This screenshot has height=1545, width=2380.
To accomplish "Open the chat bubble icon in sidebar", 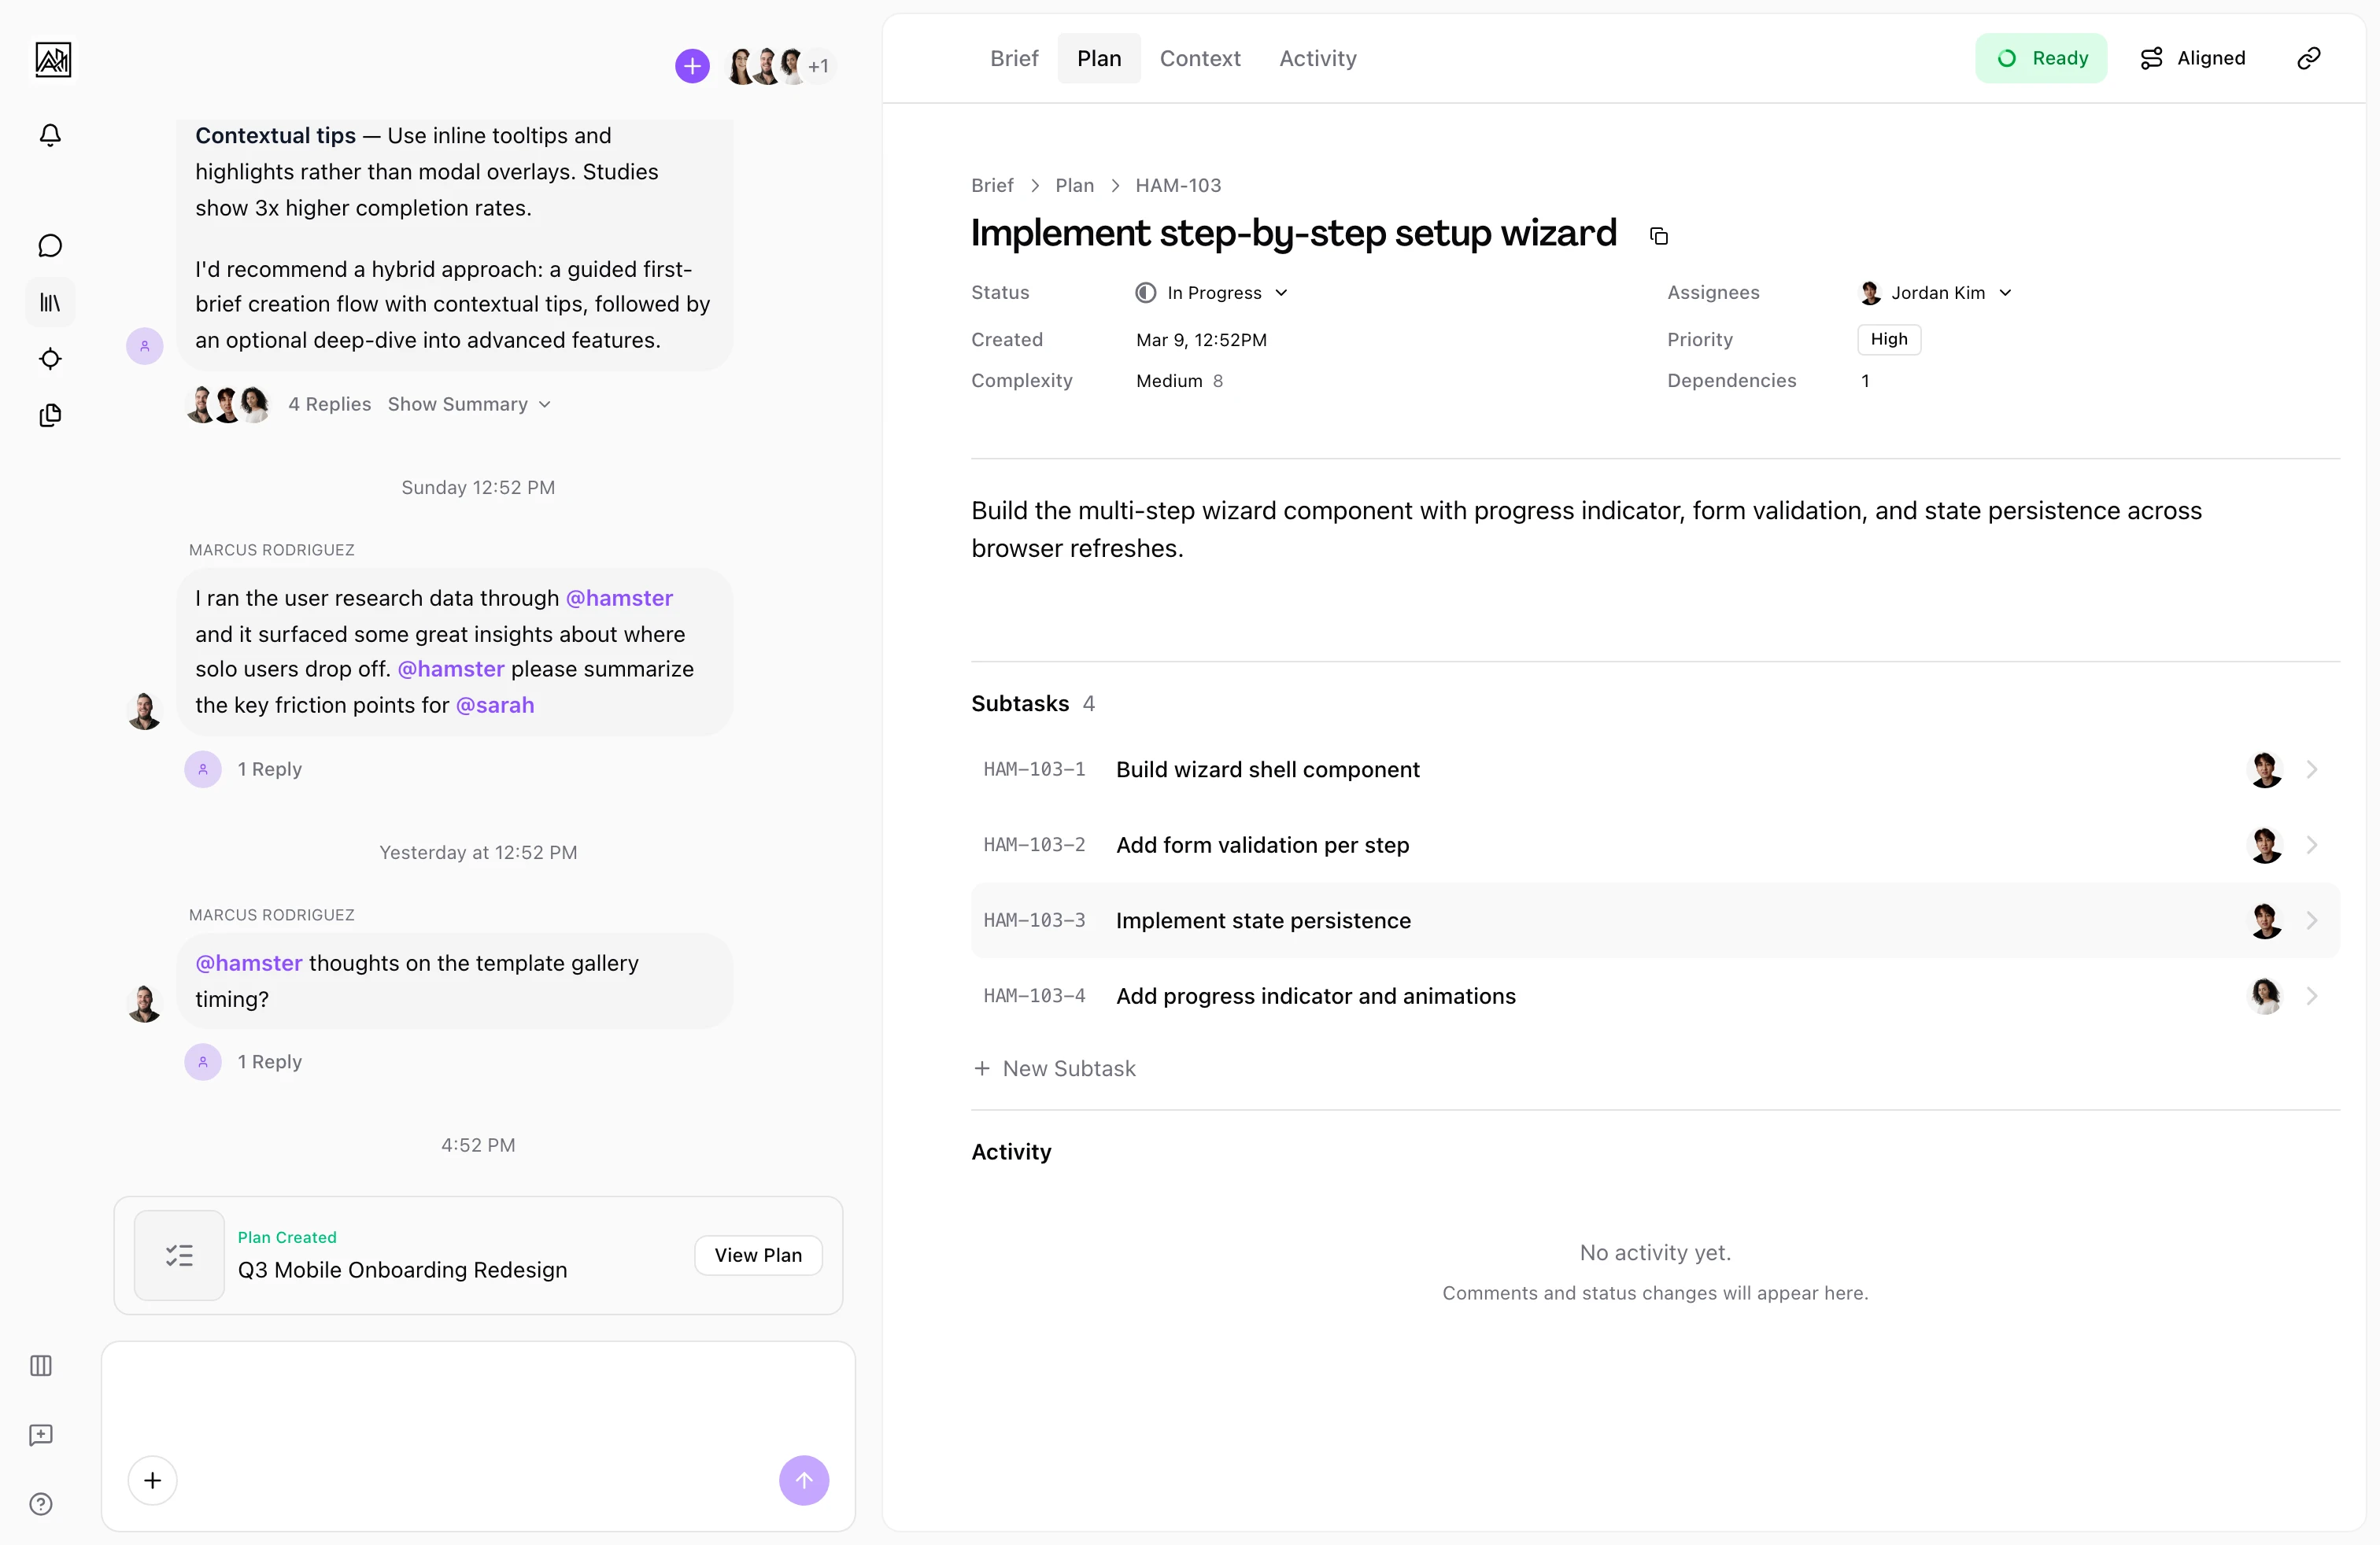I will (50, 246).
